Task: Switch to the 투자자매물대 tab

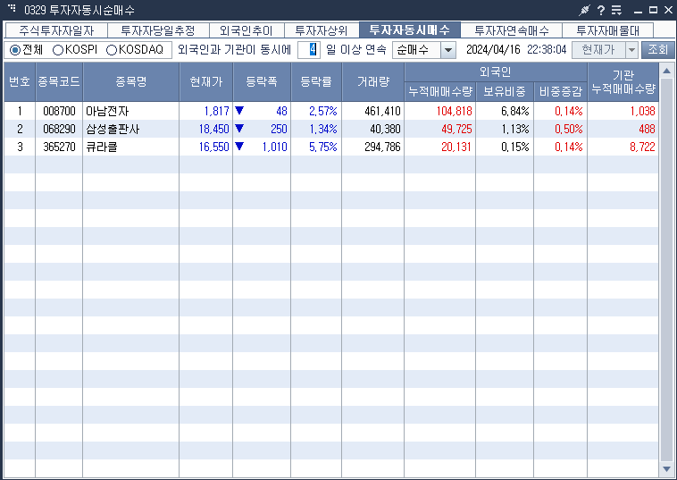Action: pyautogui.click(x=607, y=30)
